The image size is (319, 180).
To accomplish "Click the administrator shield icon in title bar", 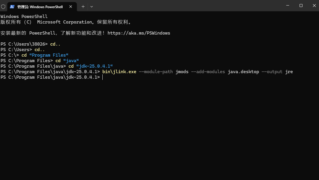I will point(3,7).
